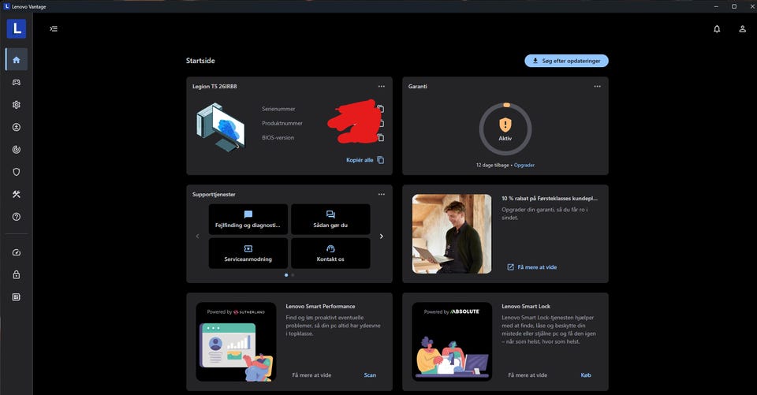Image resolution: width=757 pixels, height=395 pixels.
Task: Click the Kopier alle link
Action: pos(365,160)
